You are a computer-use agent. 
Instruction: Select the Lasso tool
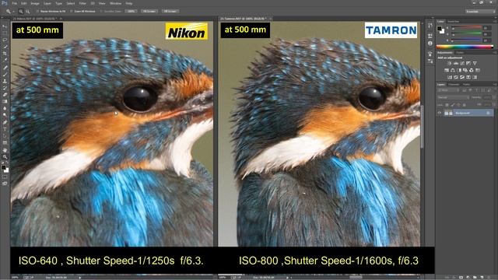(x=5, y=40)
